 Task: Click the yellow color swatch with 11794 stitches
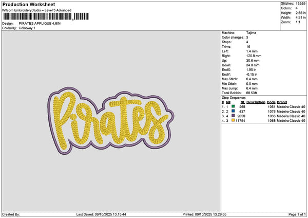click(x=233, y=120)
